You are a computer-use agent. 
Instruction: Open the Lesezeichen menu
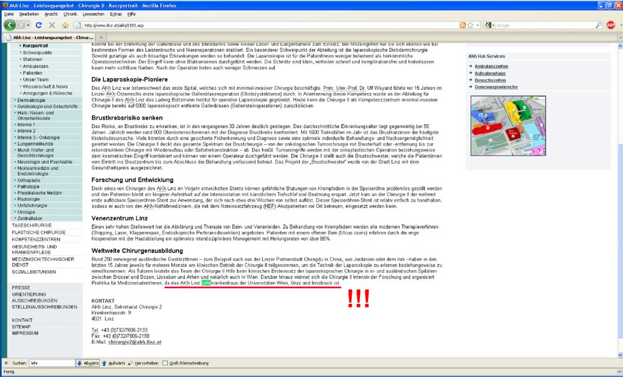tap(93, 14)
